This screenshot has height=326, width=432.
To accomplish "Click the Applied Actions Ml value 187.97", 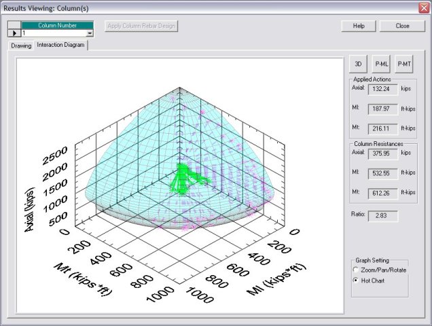I will pyautogui.click(x=383, y=109).
